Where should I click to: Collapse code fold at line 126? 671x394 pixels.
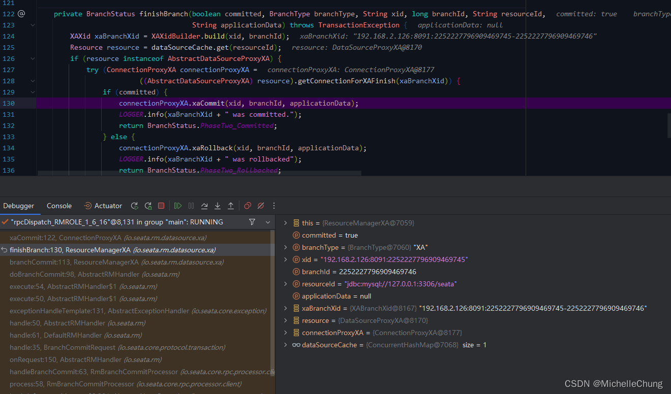click(33, 58)
